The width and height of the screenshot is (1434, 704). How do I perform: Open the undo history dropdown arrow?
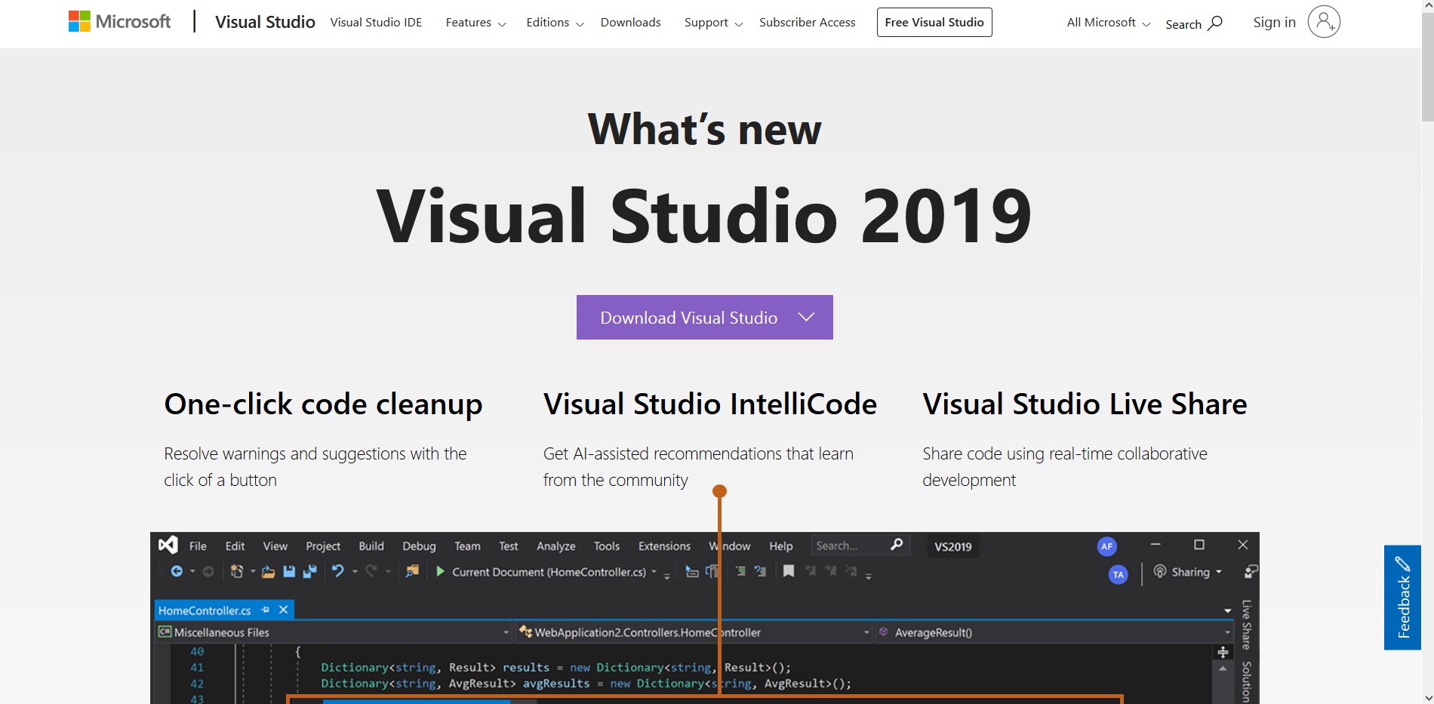coord(355,572)
